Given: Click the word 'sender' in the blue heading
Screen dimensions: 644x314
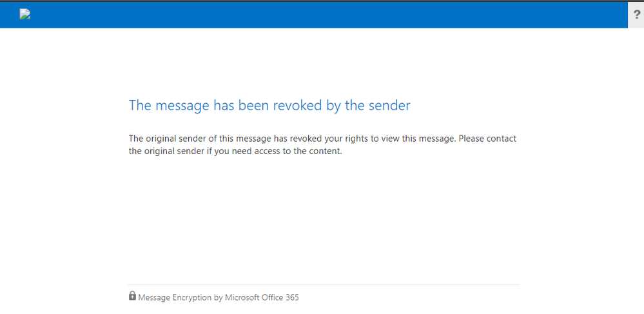Looking at the screenshot, I should tap(389, 105).
